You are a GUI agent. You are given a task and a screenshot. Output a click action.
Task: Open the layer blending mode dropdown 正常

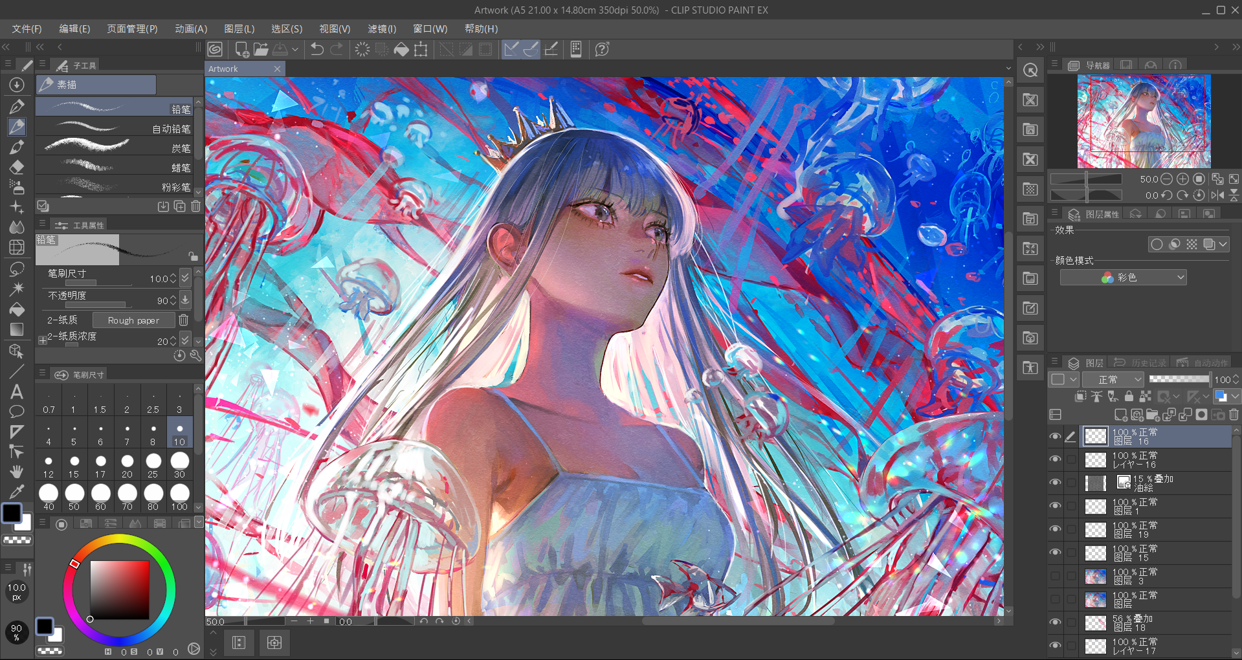[x=1113, y=380]
